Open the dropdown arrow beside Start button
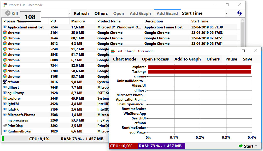Image resolution: width=263 pixels, height=151 pixels. [256, 146]
